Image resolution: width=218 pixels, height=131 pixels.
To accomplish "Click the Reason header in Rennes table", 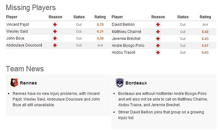I will [x=55, y=17].
